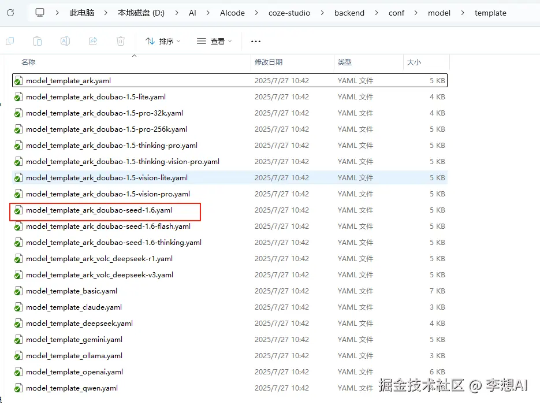Screen dimensions: 540x405
Task: Expand chevron after conf breadcrumb
Action: click(416, 13)
